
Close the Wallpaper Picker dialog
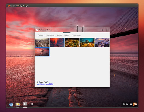point(107,30)
